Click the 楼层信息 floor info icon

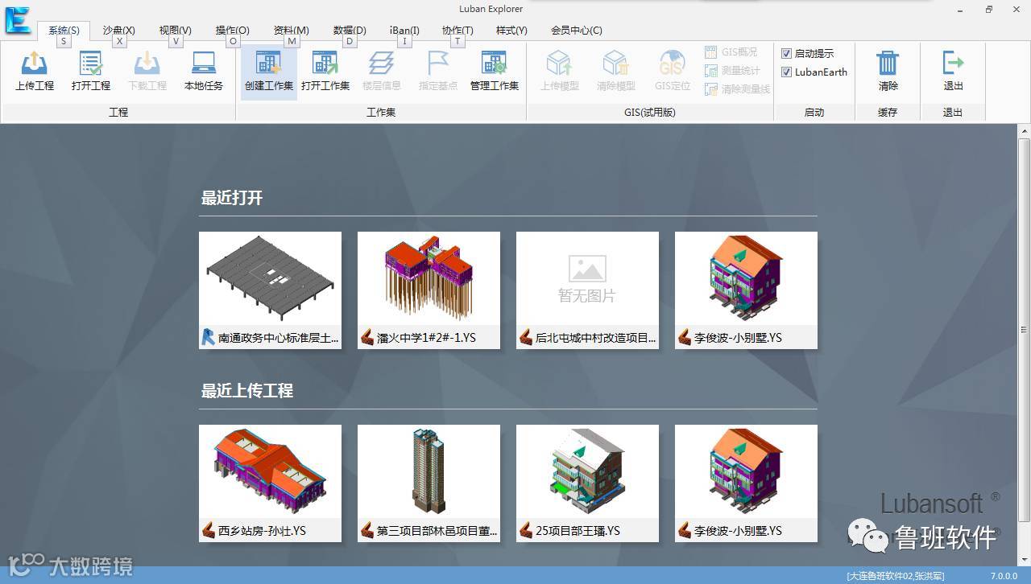point(382,71)
